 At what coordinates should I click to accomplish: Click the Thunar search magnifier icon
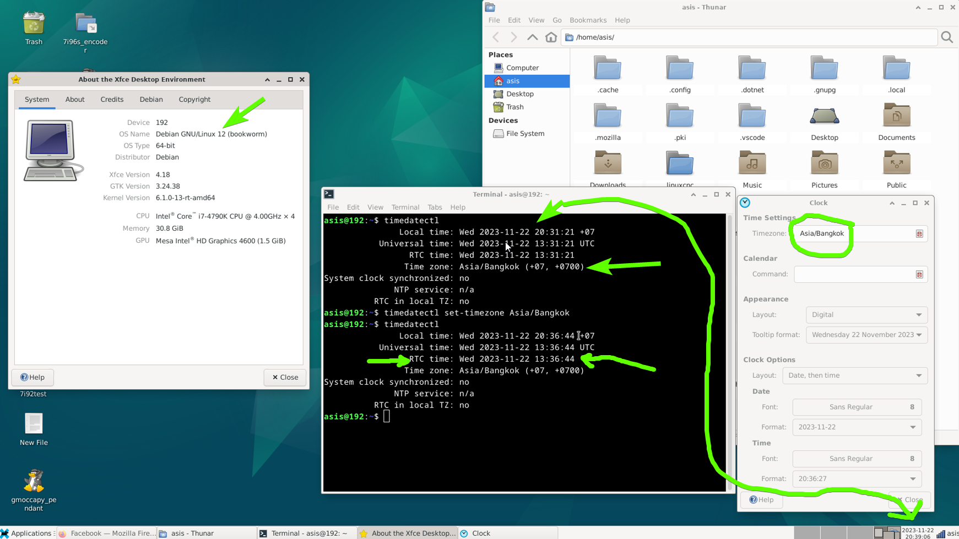(x=947, y=37)
